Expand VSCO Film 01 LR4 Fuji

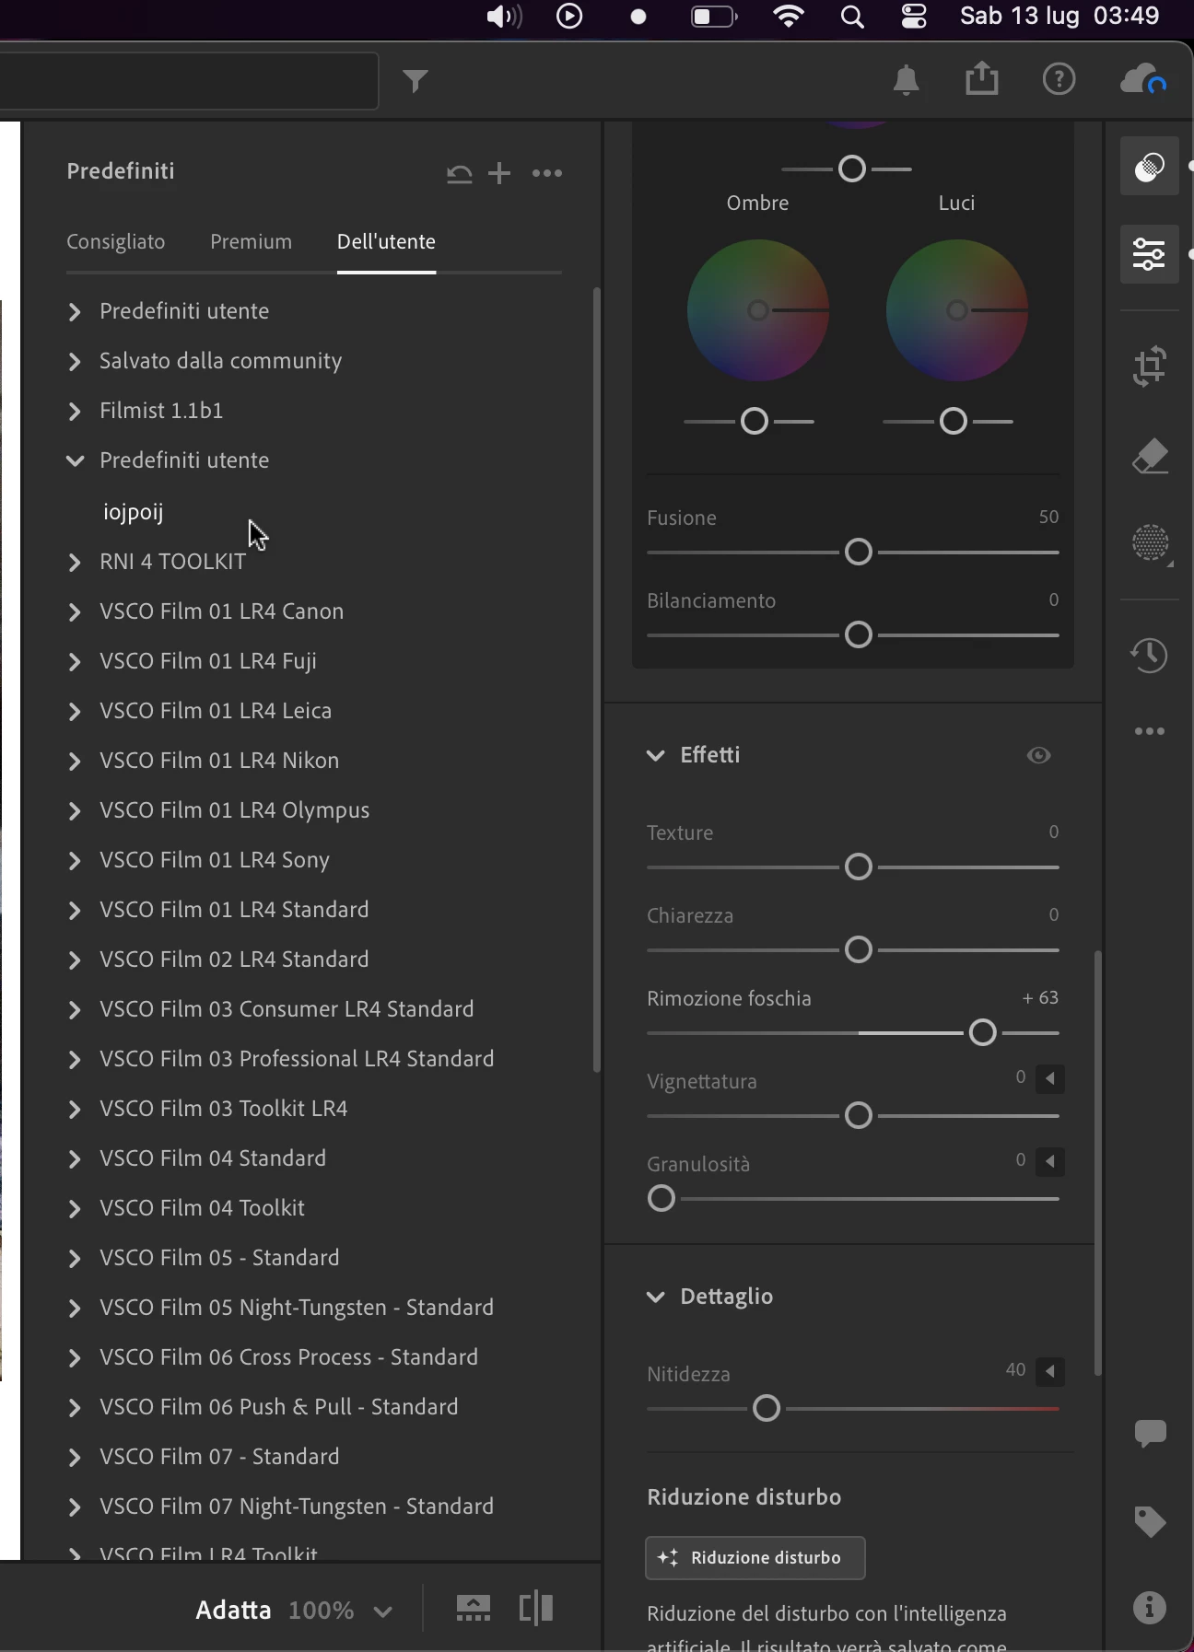tap(75, 662)
